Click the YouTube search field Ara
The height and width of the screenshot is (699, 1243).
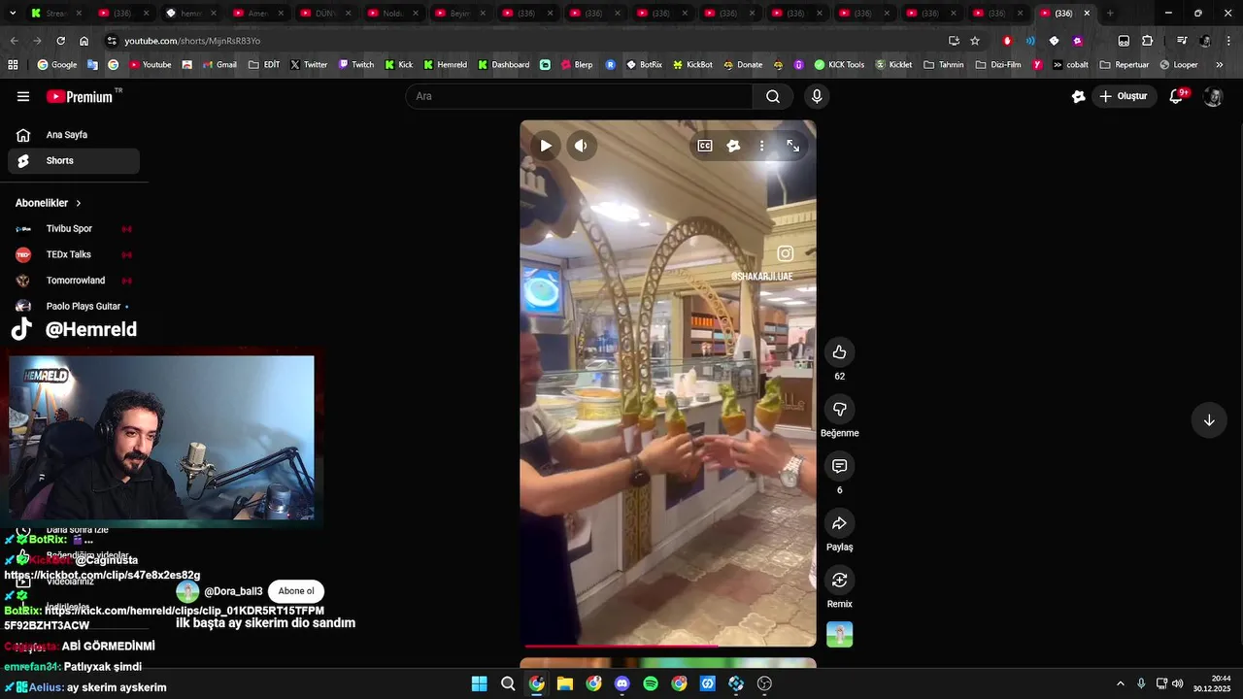click(x=579, y=96)
